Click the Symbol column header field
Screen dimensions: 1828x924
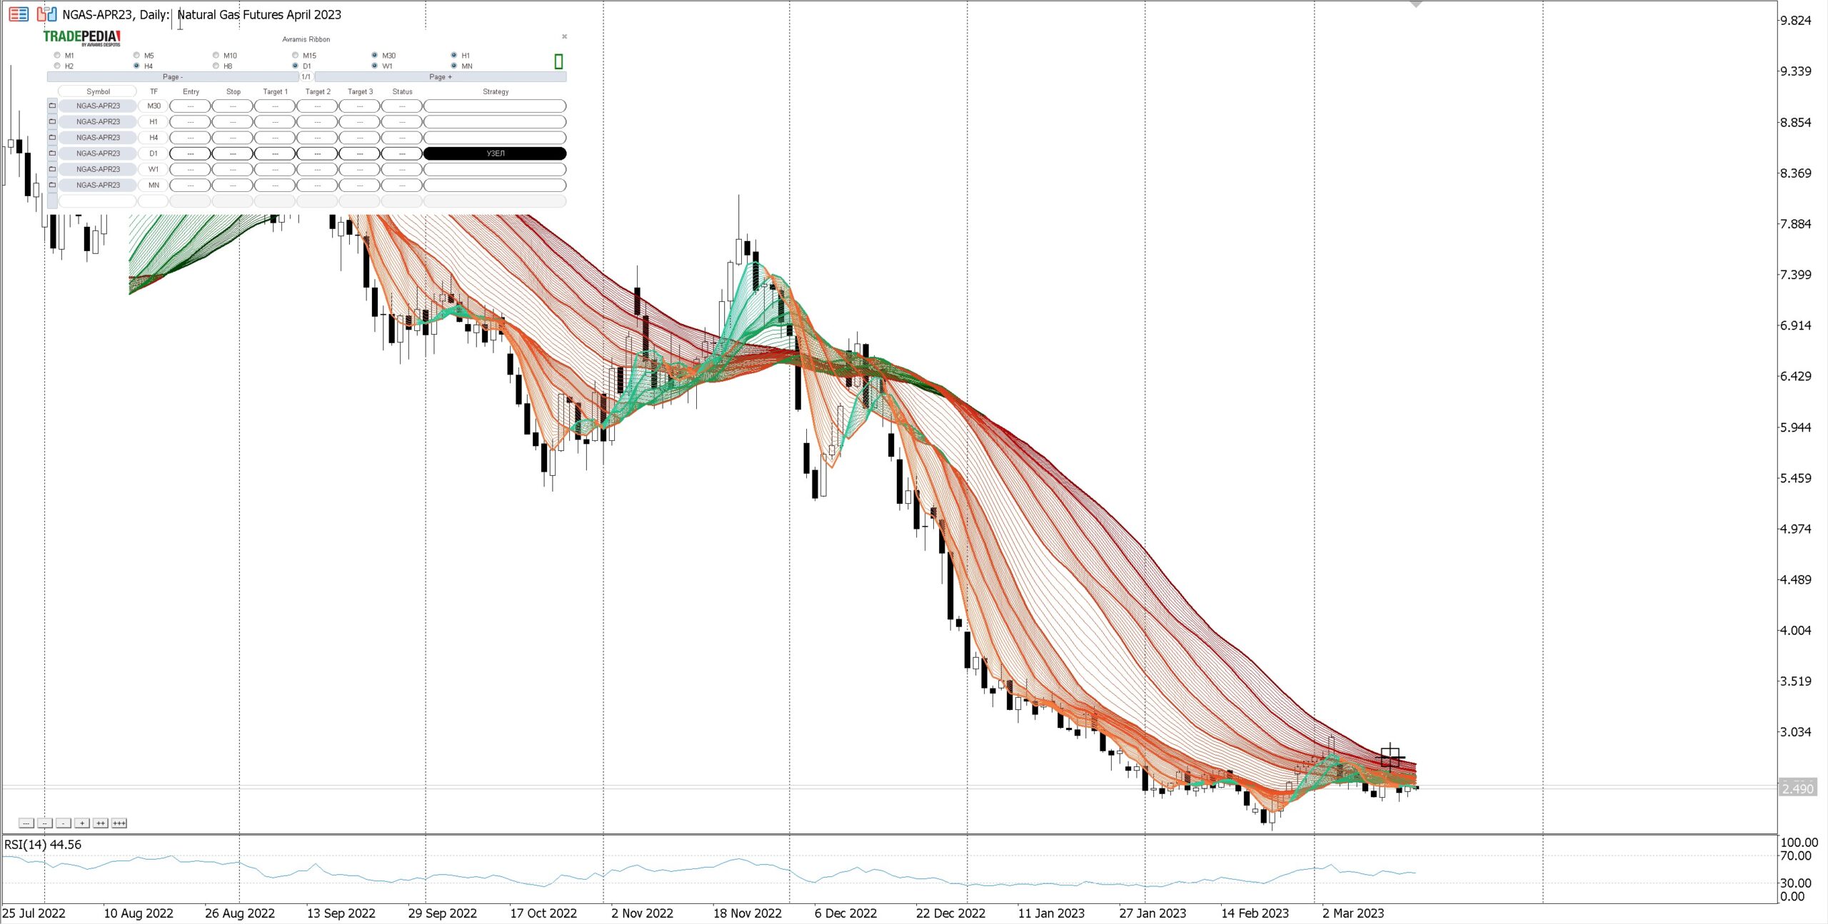[x=98, y=91]
